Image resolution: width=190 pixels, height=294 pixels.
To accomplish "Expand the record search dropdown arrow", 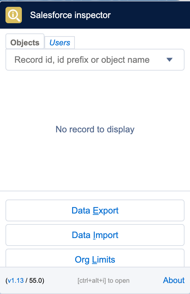I will pyautogui.click(x=169, y=60).
